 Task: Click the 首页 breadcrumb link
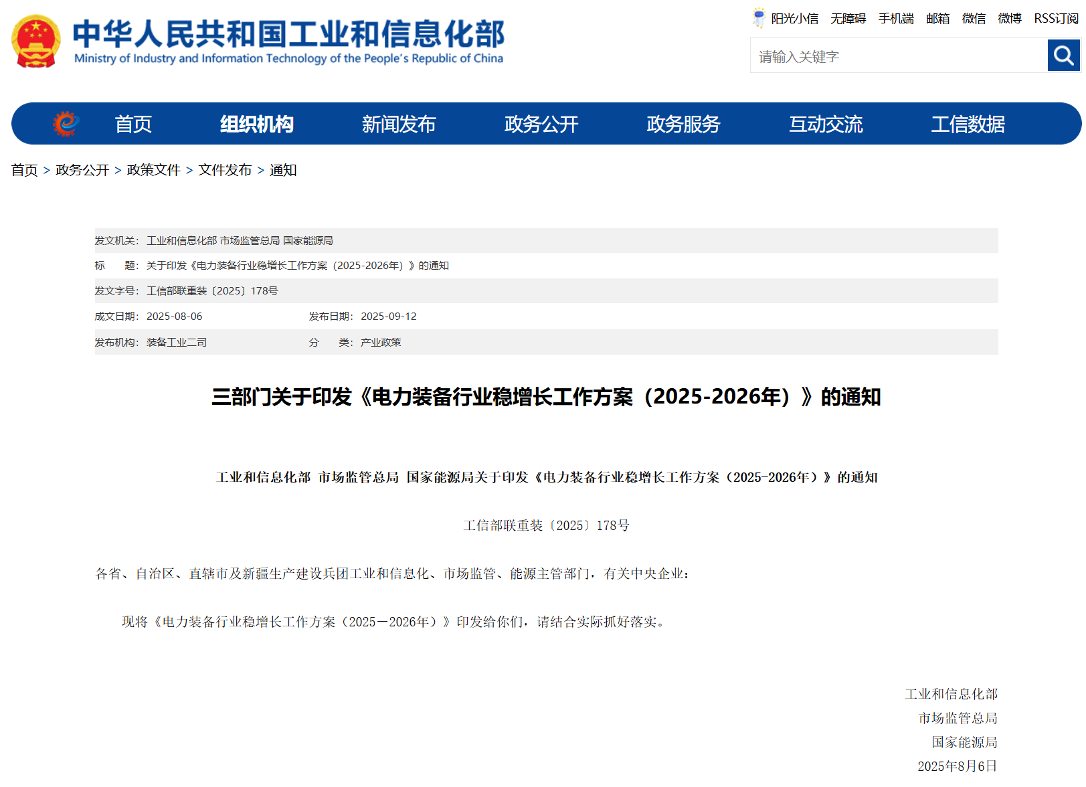(x=24, y=170)
